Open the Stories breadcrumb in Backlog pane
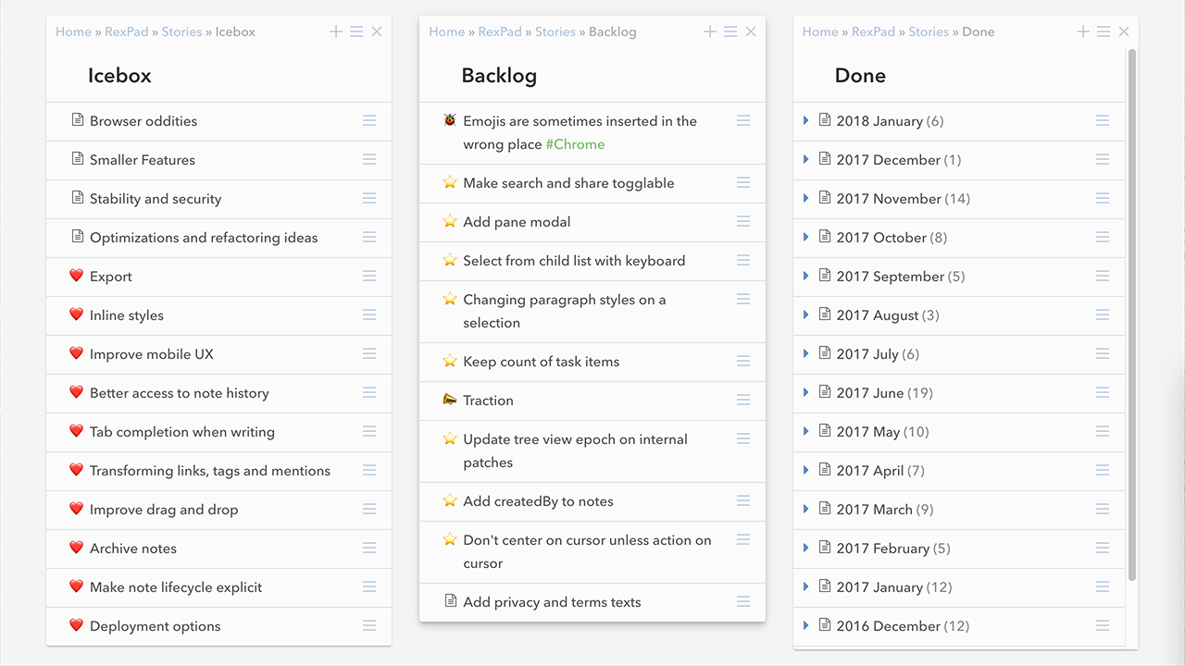 click(x=555, y=31)
